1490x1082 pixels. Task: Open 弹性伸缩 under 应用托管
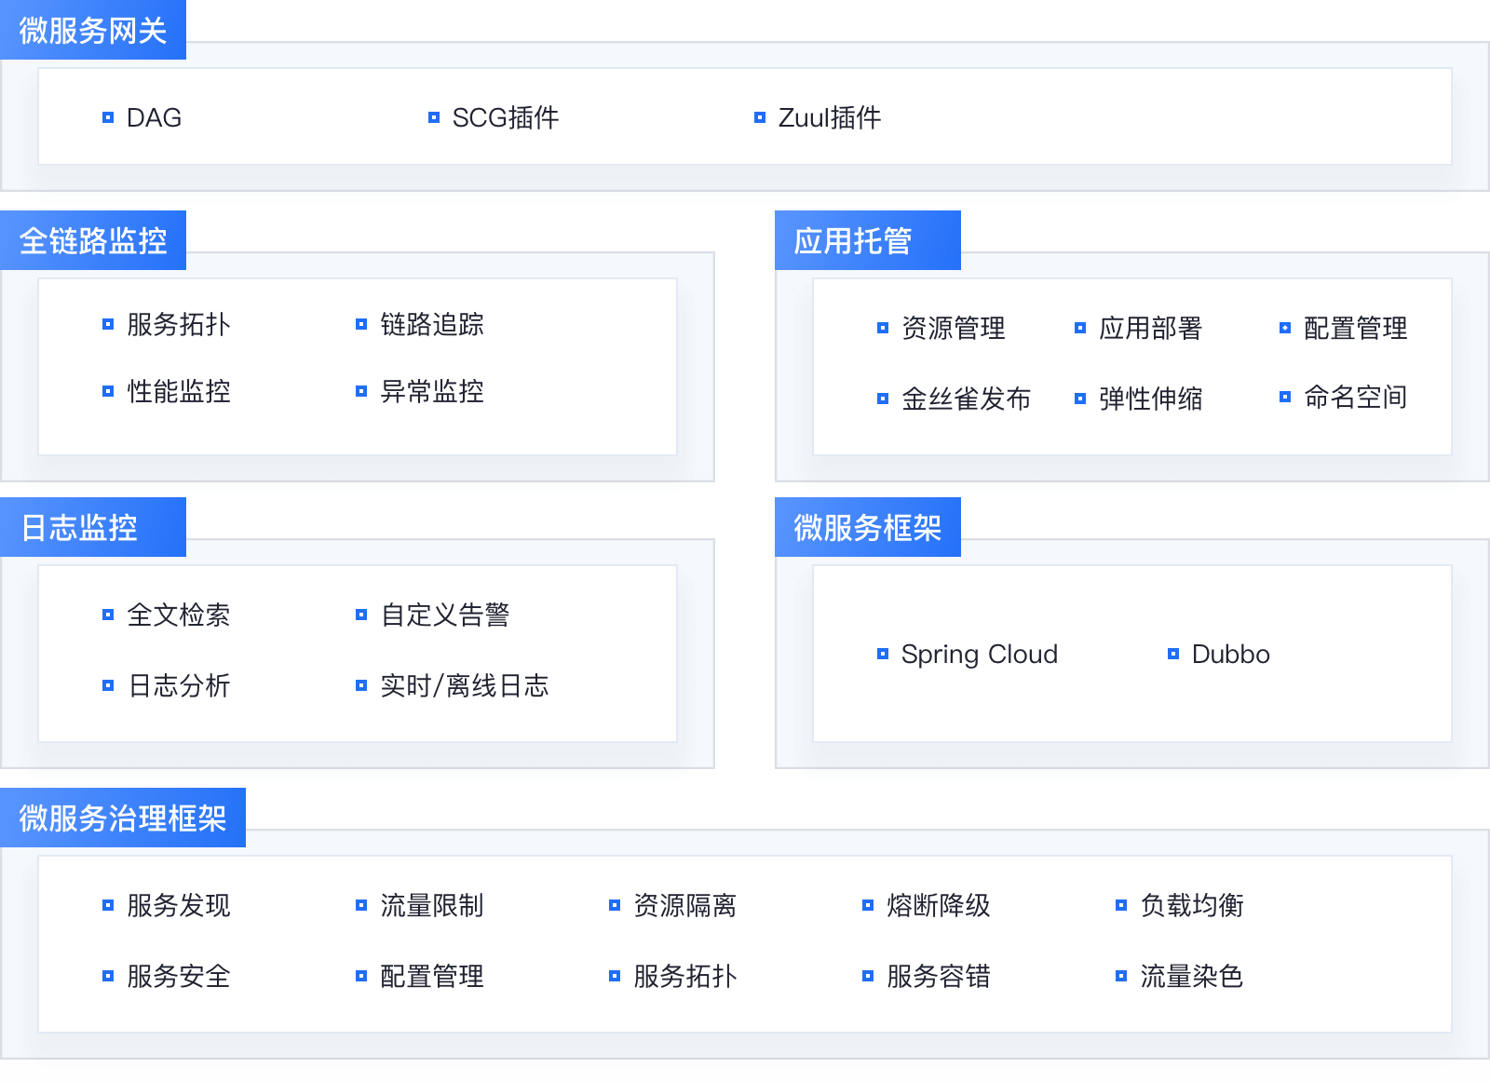pyautogui.click(x=1150, y=399)
